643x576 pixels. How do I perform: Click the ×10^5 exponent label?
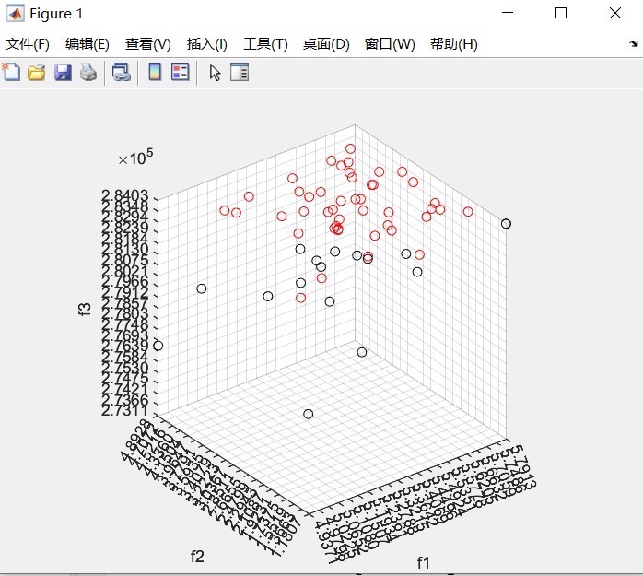coord(135,158)
